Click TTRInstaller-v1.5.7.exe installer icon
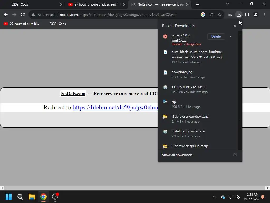 (x=165, y=87)
